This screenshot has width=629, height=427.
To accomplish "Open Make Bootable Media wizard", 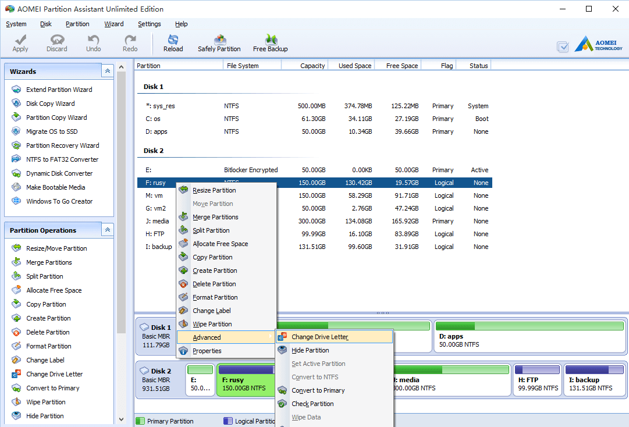I will (x=55, y=187).
